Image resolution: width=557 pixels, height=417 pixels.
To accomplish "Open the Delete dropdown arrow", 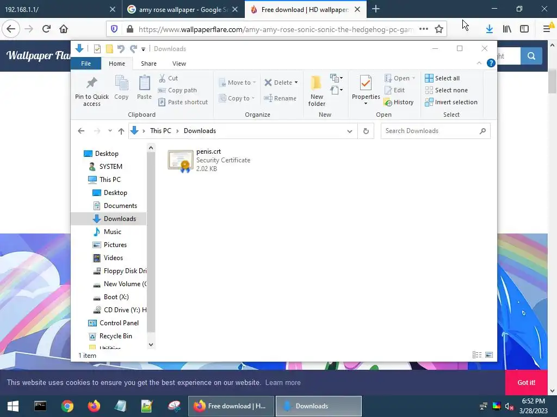I will pyautogui.click(x=296, y=83).
